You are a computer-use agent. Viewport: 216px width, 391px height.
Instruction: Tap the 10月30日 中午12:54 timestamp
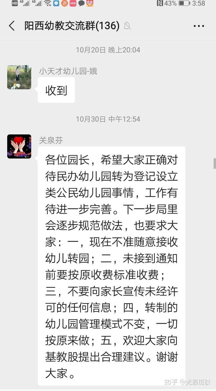(108, 119)
